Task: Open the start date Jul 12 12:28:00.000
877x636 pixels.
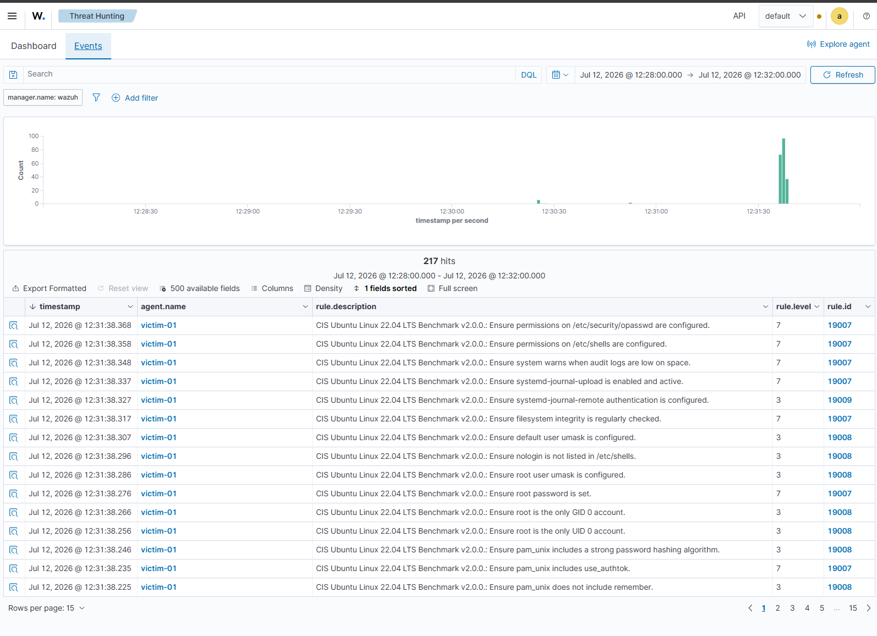Action: (x=631, y=75)
